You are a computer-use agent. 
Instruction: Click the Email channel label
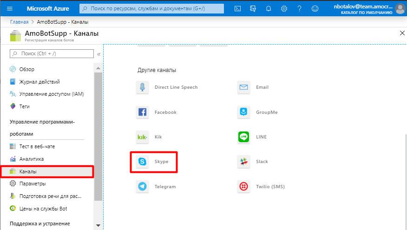pyautogui.click(x=262, y=87)
